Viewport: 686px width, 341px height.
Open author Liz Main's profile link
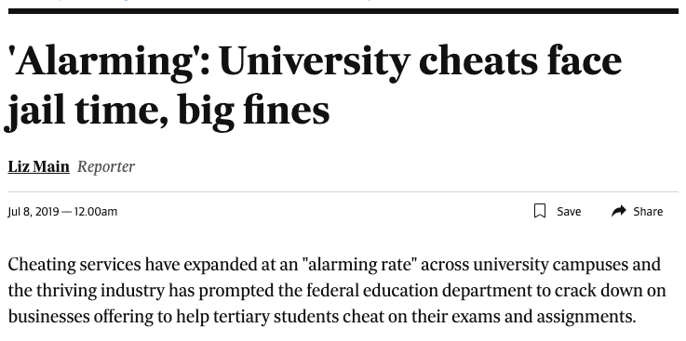click(38, 167)
